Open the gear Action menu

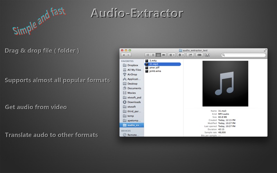pyautogui.click(x=181, y=55)
